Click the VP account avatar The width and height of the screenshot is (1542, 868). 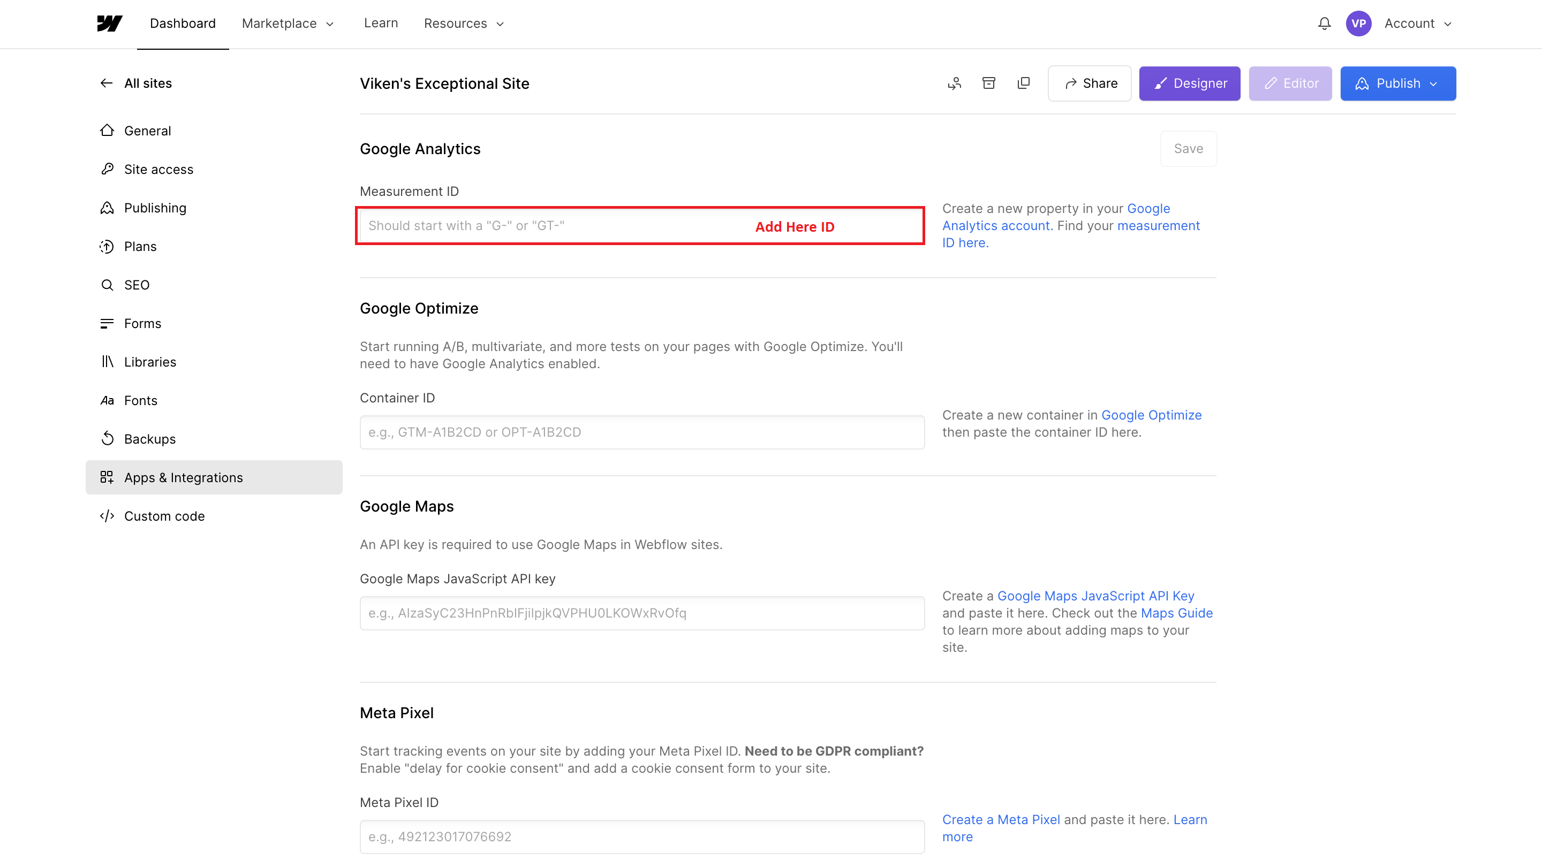point(1358,24)
